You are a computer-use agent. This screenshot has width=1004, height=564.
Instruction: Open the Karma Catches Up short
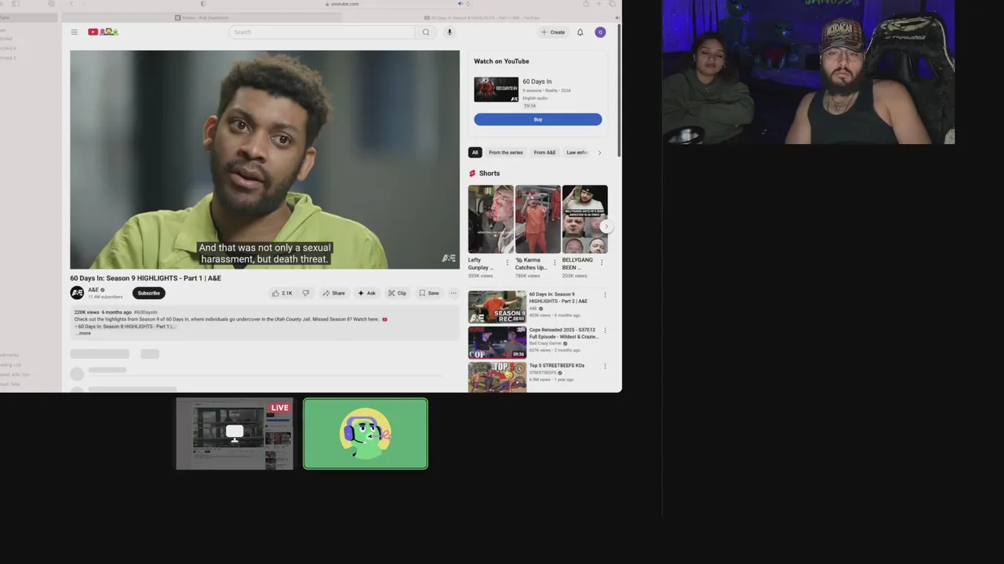coord(538,219)
